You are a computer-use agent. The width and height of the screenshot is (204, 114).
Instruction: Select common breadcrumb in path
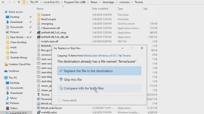pyautogui.click(x=125, y=2)
